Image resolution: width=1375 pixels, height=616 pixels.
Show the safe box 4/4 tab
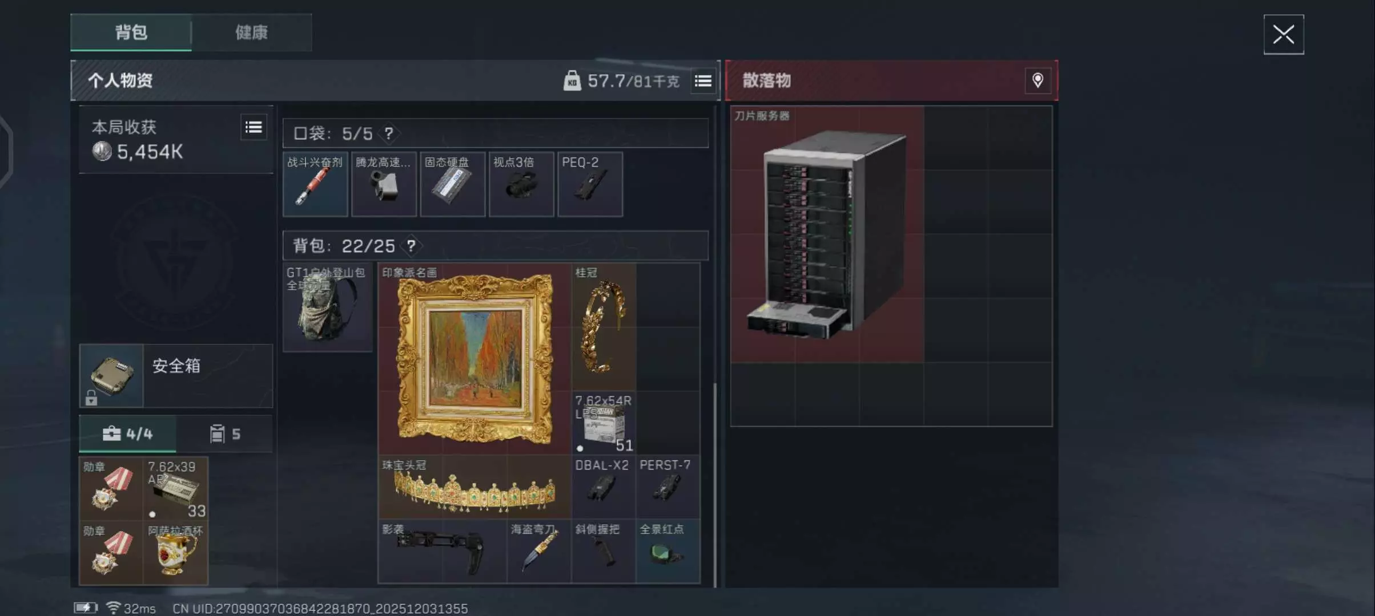pos(128,434)
